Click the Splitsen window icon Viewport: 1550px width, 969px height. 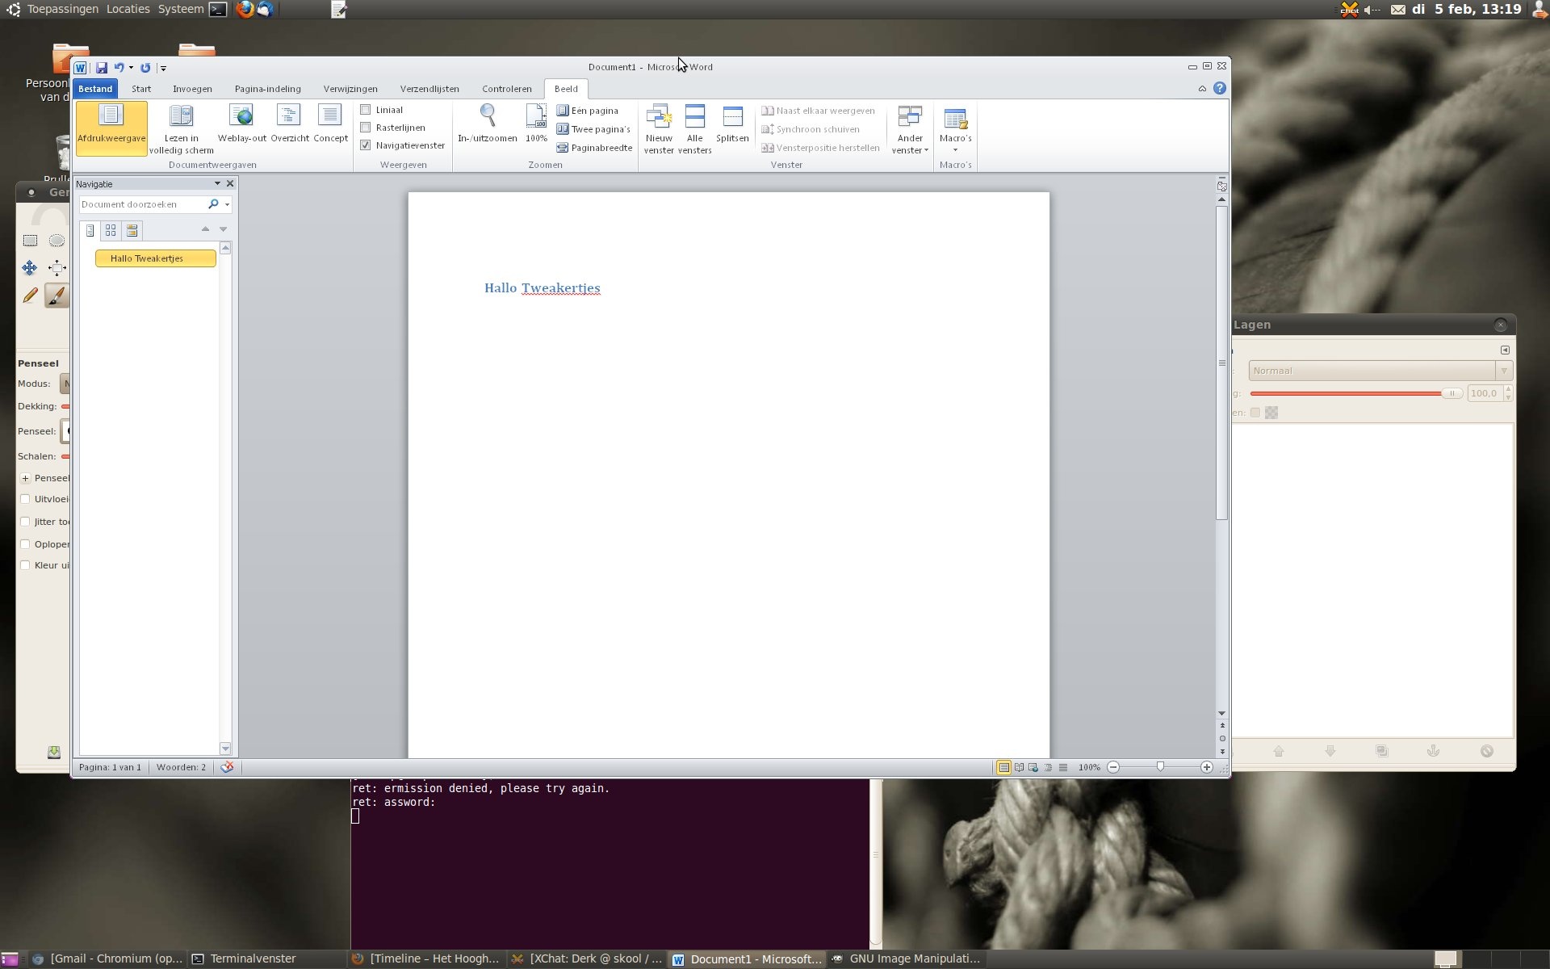click(732, 118)
